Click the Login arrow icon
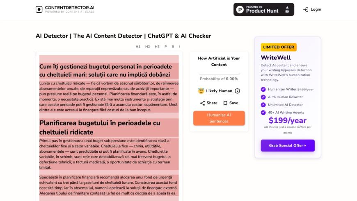The image size is (357, 201). 306,9
